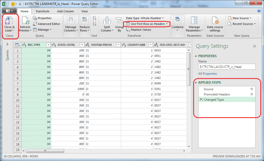Screen dimensions: 264x161
Task: Select the FED-CNTL-SECT-NO column header
Action: [x=172, y=45]
